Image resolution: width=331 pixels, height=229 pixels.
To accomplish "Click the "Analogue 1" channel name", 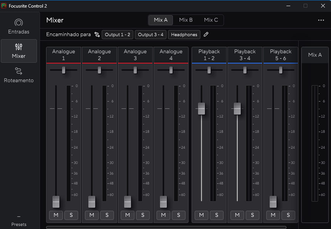I will coord(64,55).
